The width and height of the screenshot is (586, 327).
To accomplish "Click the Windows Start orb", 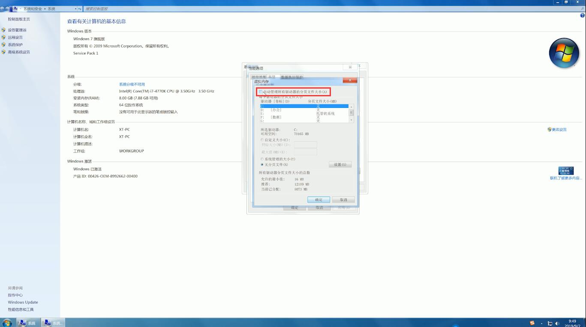I will point(7,323).
